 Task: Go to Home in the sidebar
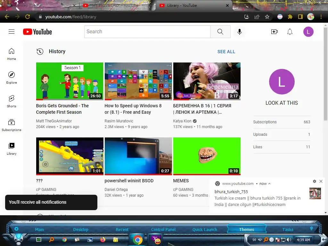pos(12,54)
